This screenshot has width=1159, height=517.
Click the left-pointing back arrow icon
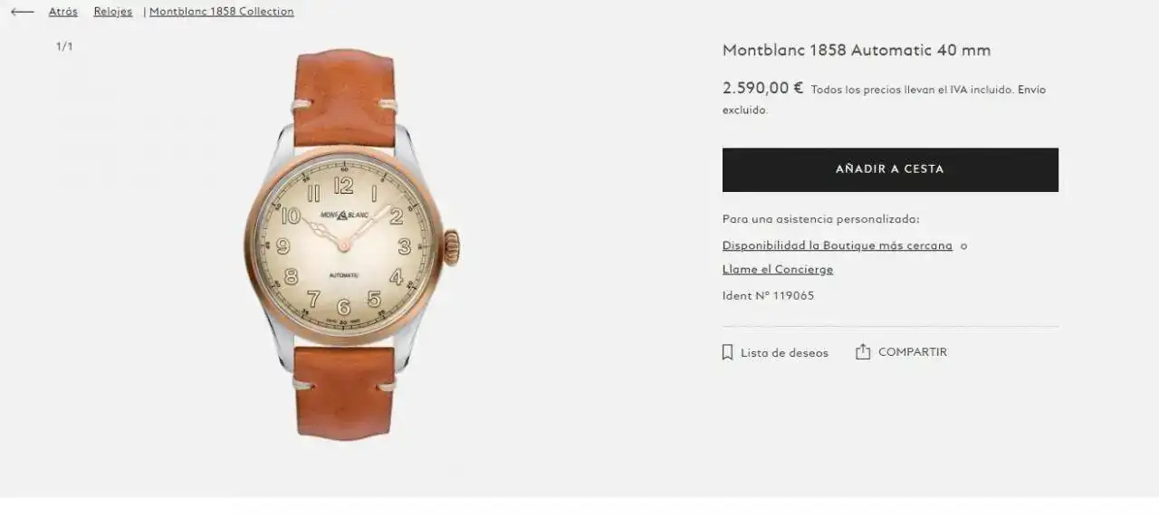[x=23, y=12]
